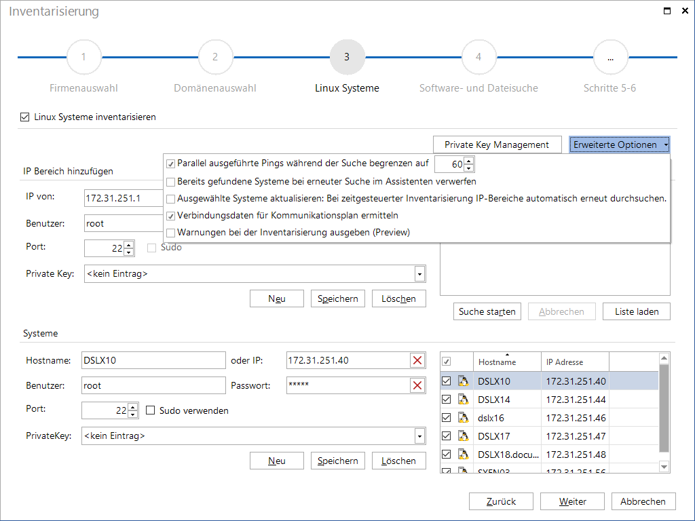Click the Linux icon in the DSLX17 row

[463, 436]
